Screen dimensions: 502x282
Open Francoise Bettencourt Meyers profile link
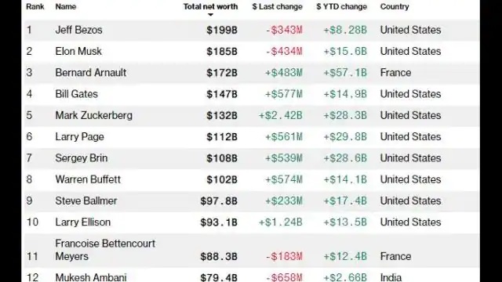pyautogui.click(x=105, y=250)
